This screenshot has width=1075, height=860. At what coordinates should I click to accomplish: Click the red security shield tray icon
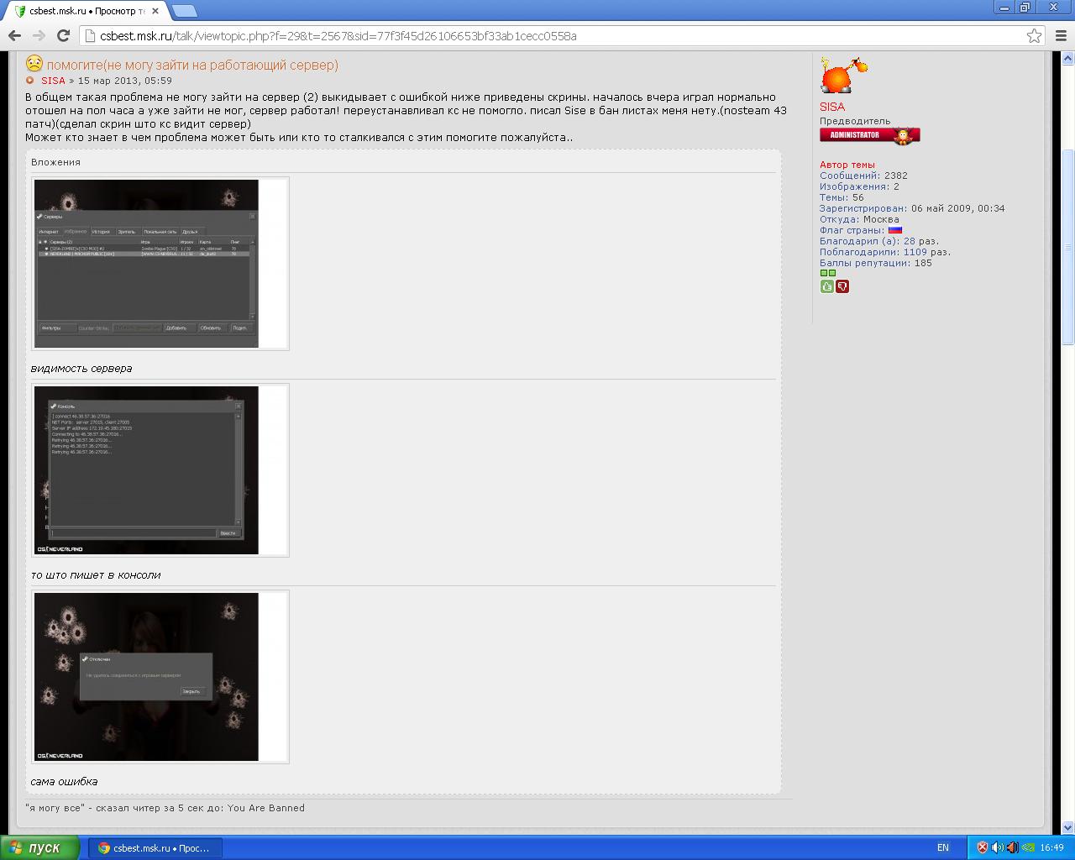click(x=982, y=847)
